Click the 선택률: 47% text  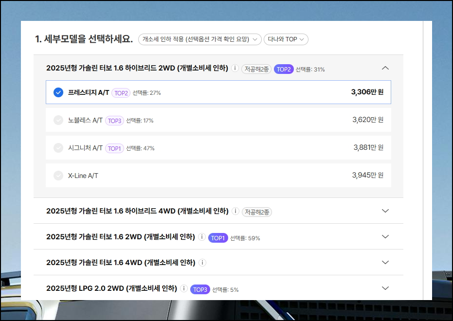(x=141, y=148)
